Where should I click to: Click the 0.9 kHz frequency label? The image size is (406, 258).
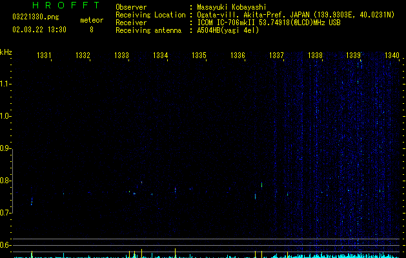tap(5, 148)
